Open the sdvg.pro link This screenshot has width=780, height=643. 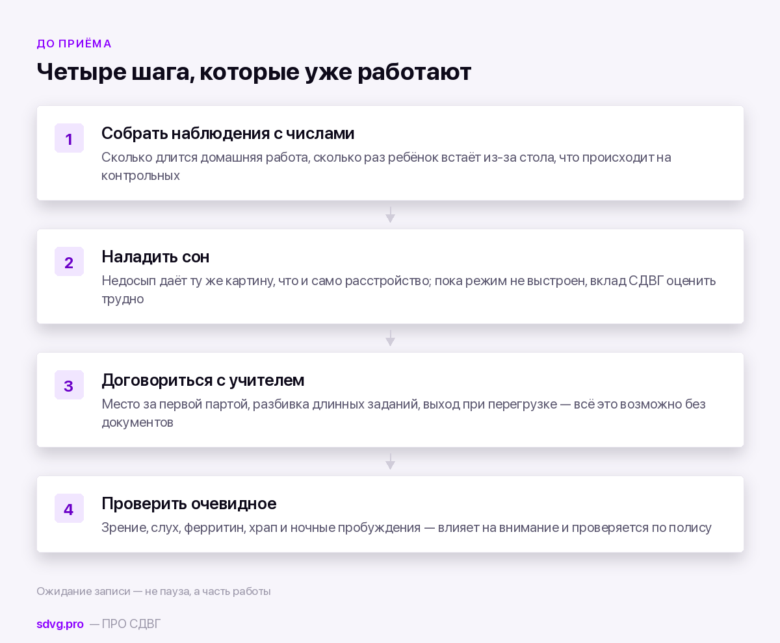click(x=60, y=624)
